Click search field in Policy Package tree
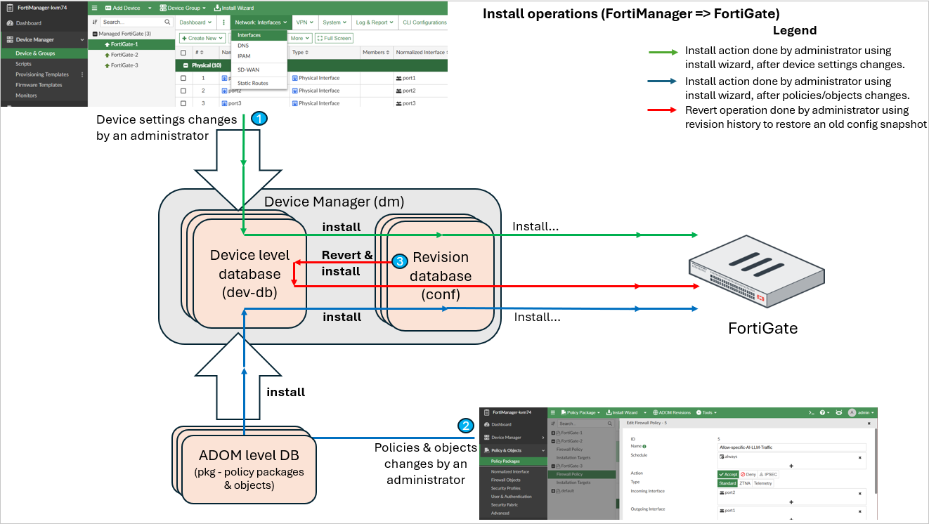The image size is (929, 524). pyautogui.click(x=585, y=424)
